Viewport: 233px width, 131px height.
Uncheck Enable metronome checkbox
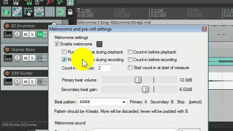[x=57, y=44]
